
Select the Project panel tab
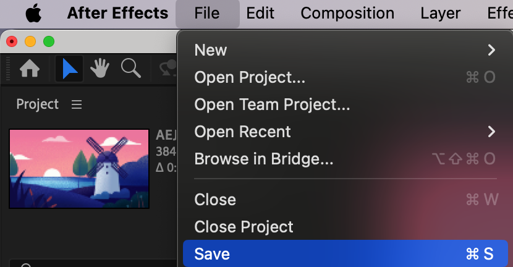coord(38,104)
